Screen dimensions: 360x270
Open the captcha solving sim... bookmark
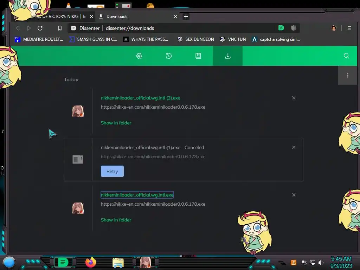(x=276, y=39)
